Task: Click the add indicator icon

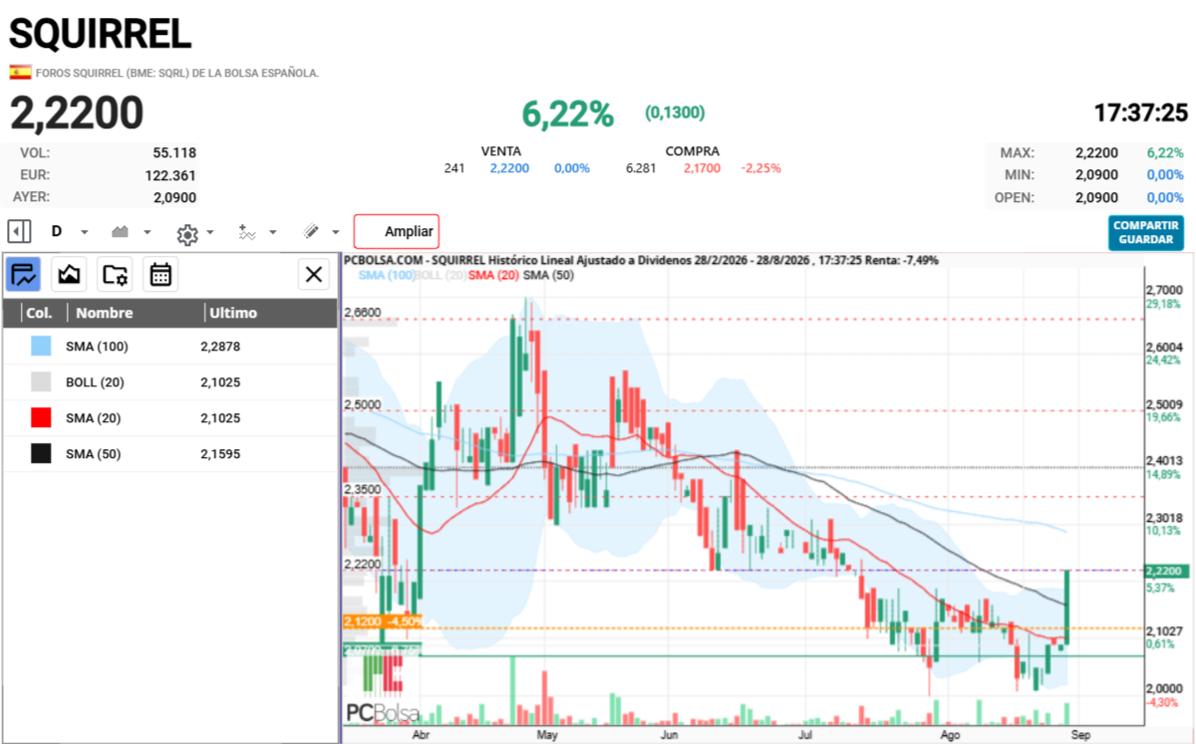Action: point(247,232)
